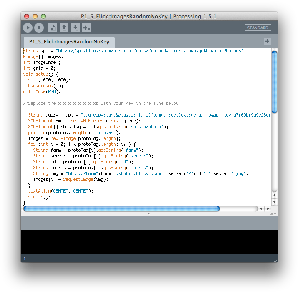
Task: Click the horizontal scrollbar left arrow
Action: (261, 209)
